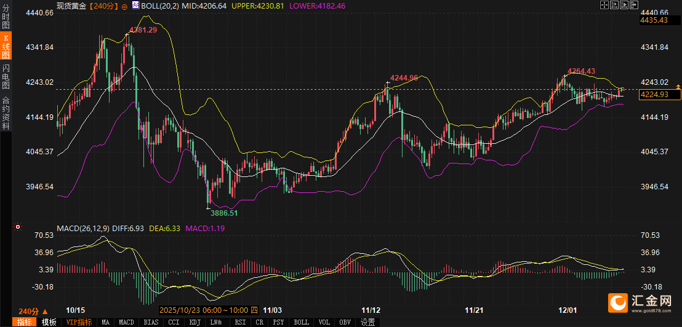
Task: Enable the KDJ indicator
Action: 195,322
